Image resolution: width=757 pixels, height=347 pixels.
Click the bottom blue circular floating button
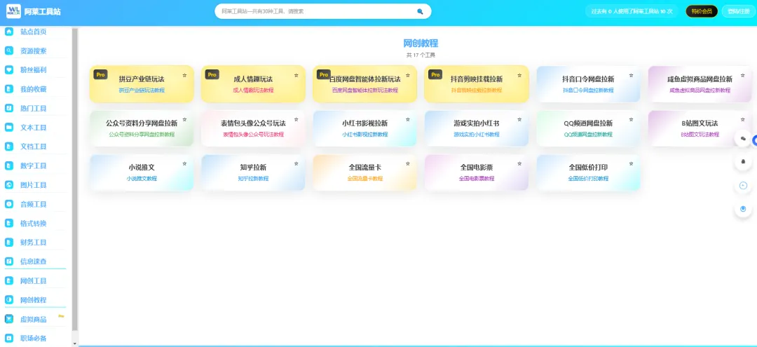point(743,209)
